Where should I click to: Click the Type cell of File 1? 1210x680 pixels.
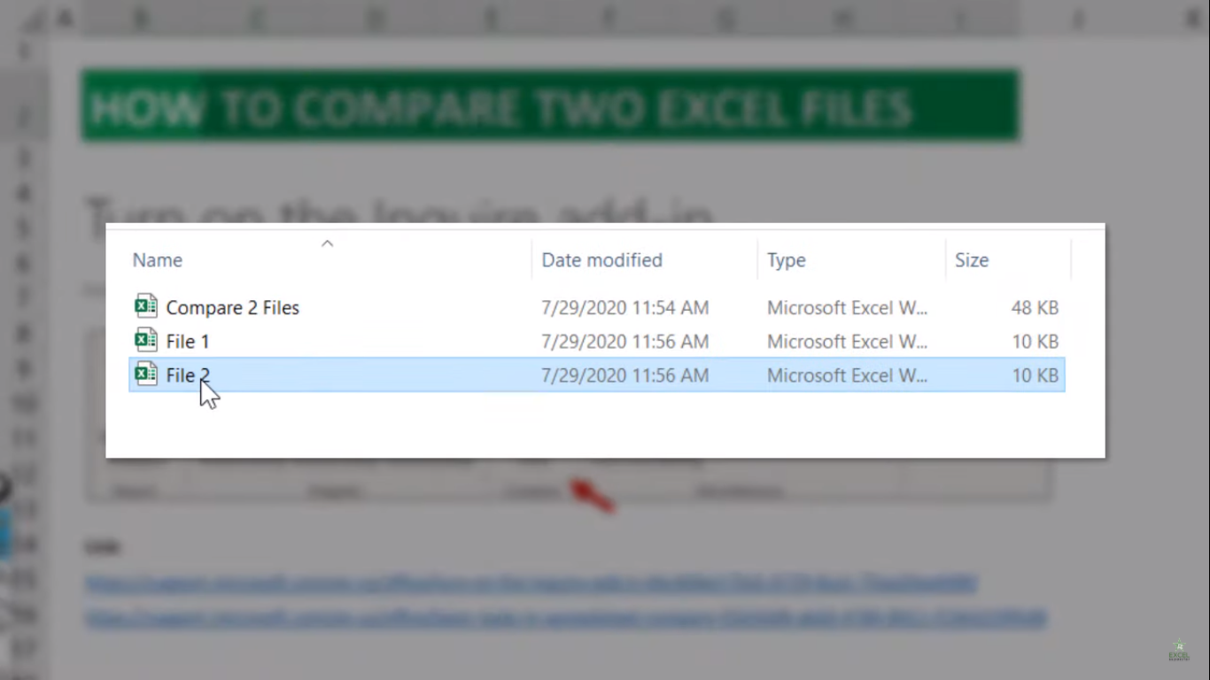pyautogui.click(x=847, y=341)
